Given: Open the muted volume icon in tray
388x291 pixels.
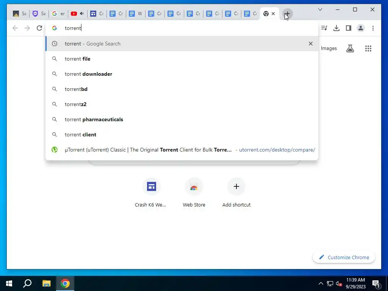Looking at the screenshot, I should (339, 283).
